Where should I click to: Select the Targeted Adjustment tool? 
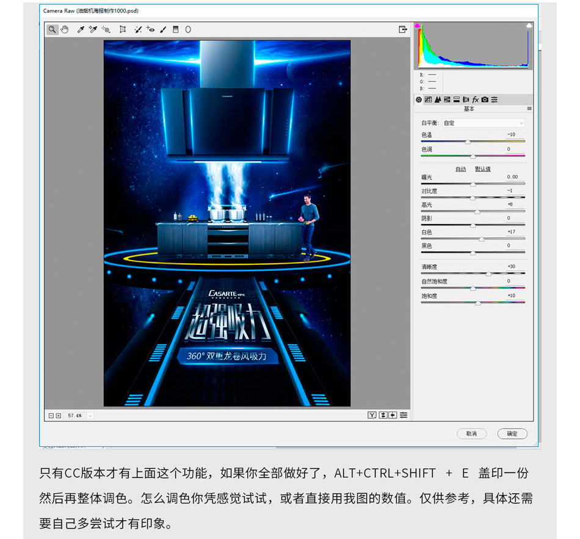pyautogui.click(x=106, y=29)
